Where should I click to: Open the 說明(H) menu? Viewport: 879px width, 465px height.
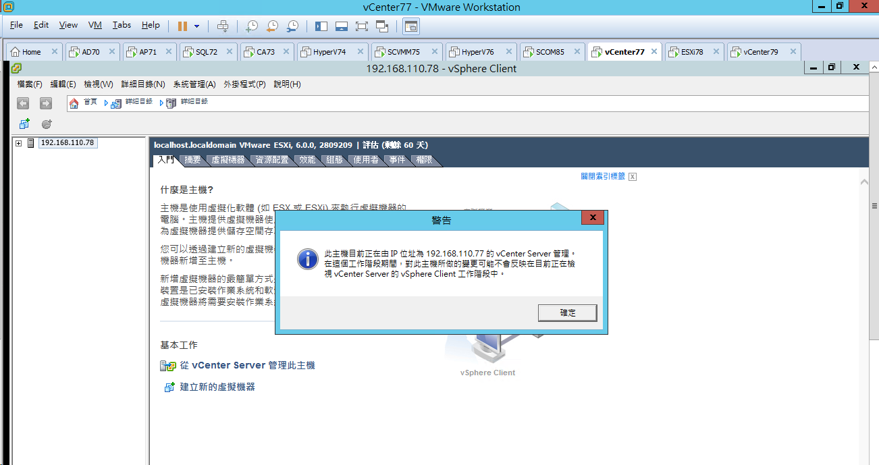point(287,84)
